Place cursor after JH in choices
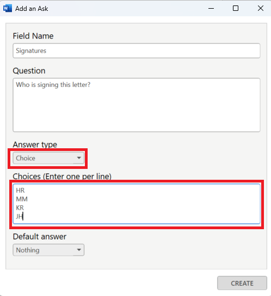The image size is (271, 296). [x=23, y=216]
